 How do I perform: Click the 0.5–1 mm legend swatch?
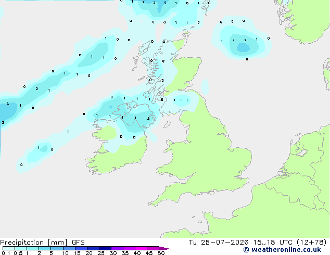coord(21,248)
